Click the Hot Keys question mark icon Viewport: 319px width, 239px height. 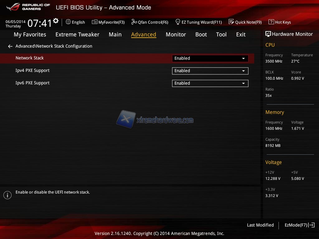(271, 22)
